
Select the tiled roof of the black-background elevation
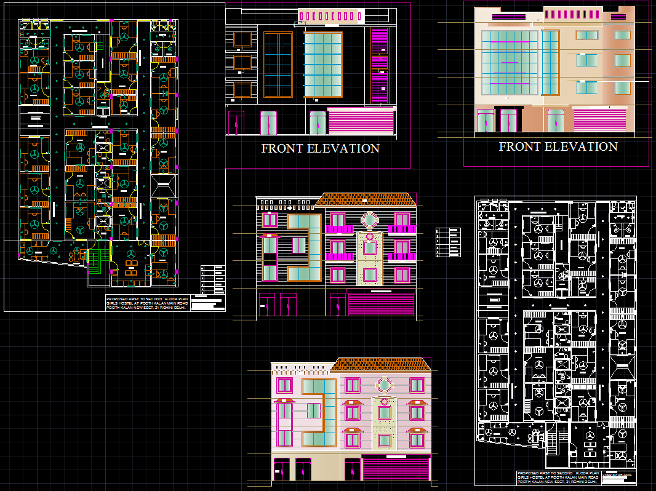366,200
